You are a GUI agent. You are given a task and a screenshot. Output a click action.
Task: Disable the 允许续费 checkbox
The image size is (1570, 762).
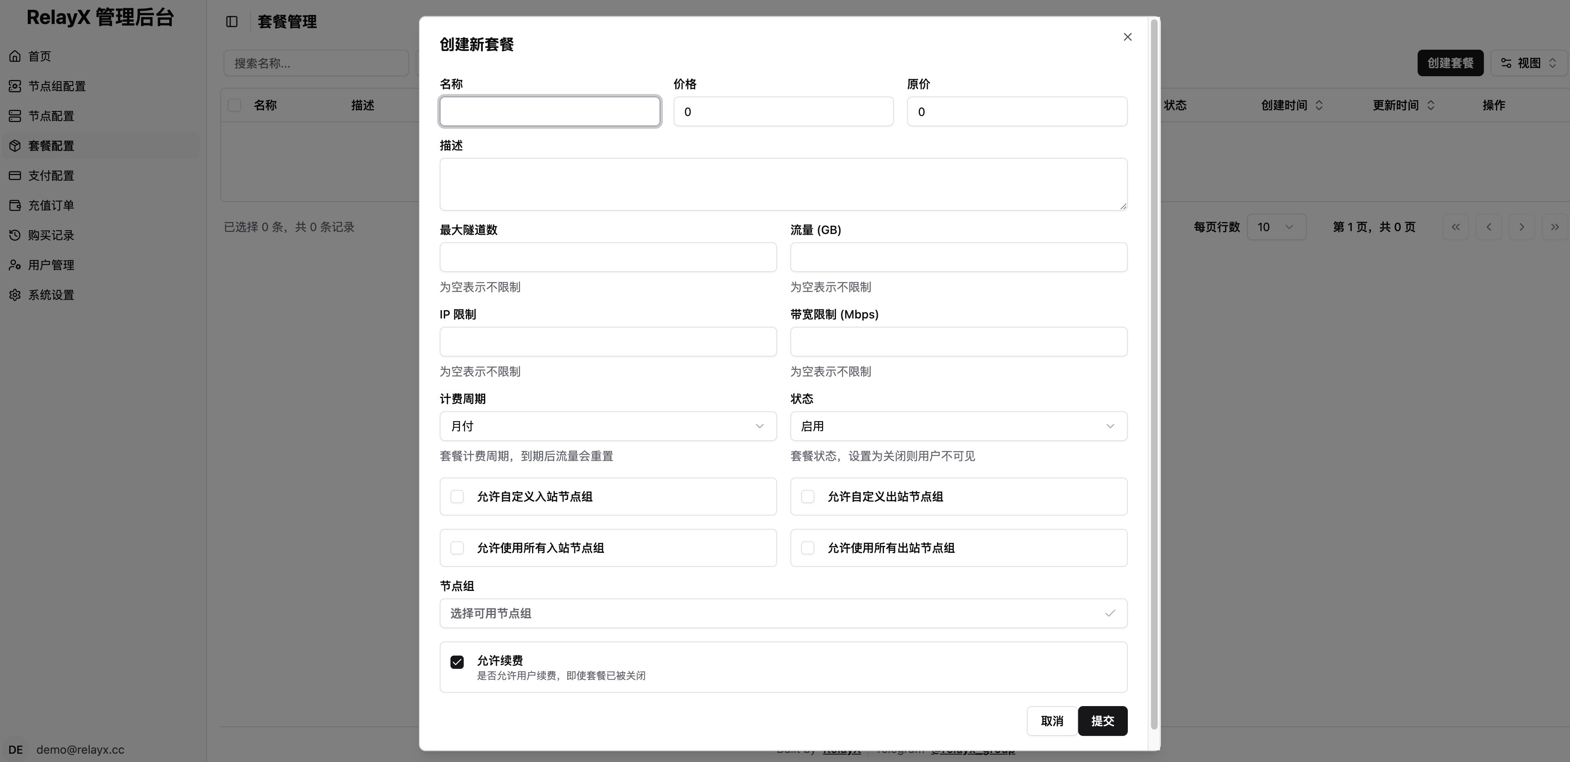pyautogui.click(x=457, y=661)
